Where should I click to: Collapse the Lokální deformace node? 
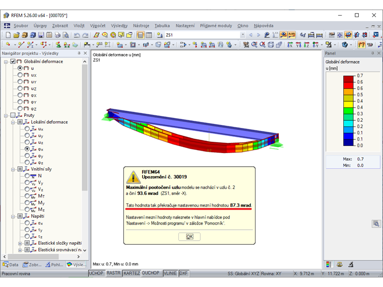13,122
